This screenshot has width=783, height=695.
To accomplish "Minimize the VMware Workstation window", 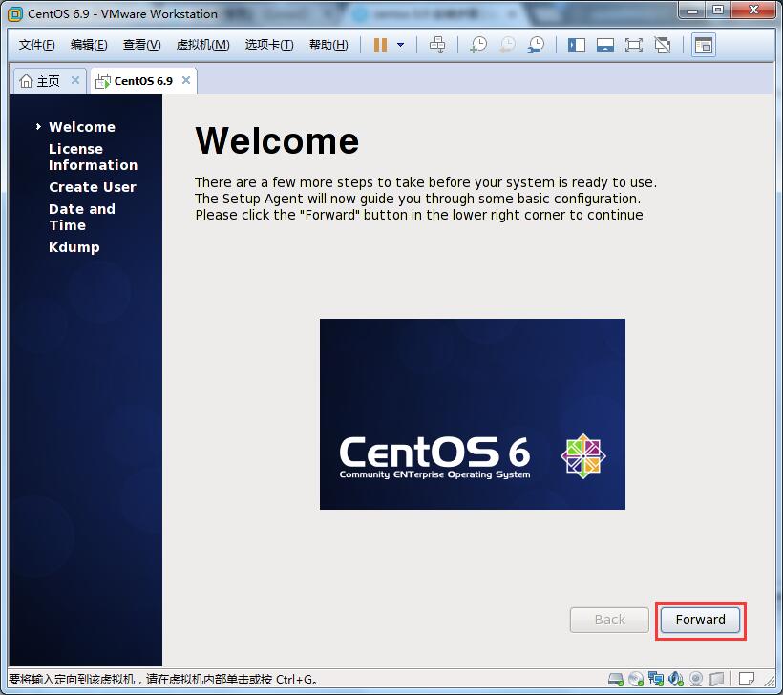I will (x=691, y=10).
